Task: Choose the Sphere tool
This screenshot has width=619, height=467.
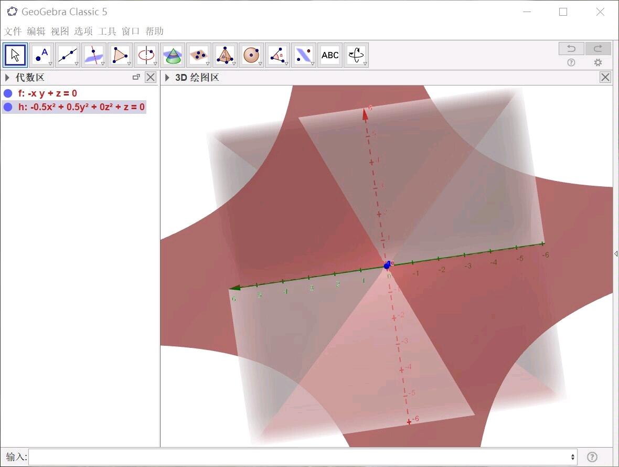Action: click(251, 55)
